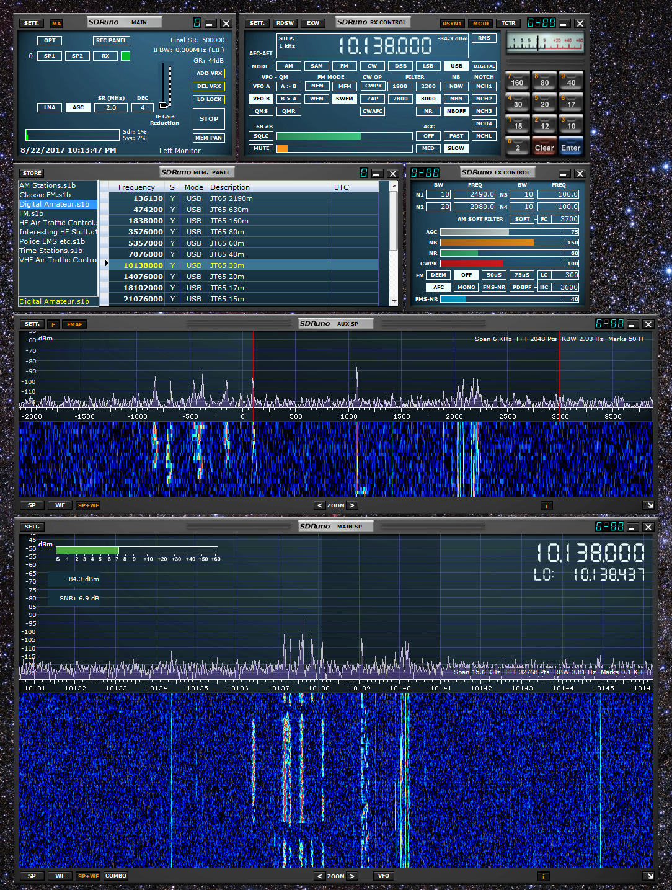Screen dimensions: 672x890
Task: Switch MAIN SP view to COMBO
Action: pyautogui.click(x=116, y=876)
